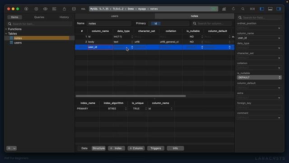Click the plus add button in the sidebar
The height and width of the screenshot is (163, 289).
point(9,148)
